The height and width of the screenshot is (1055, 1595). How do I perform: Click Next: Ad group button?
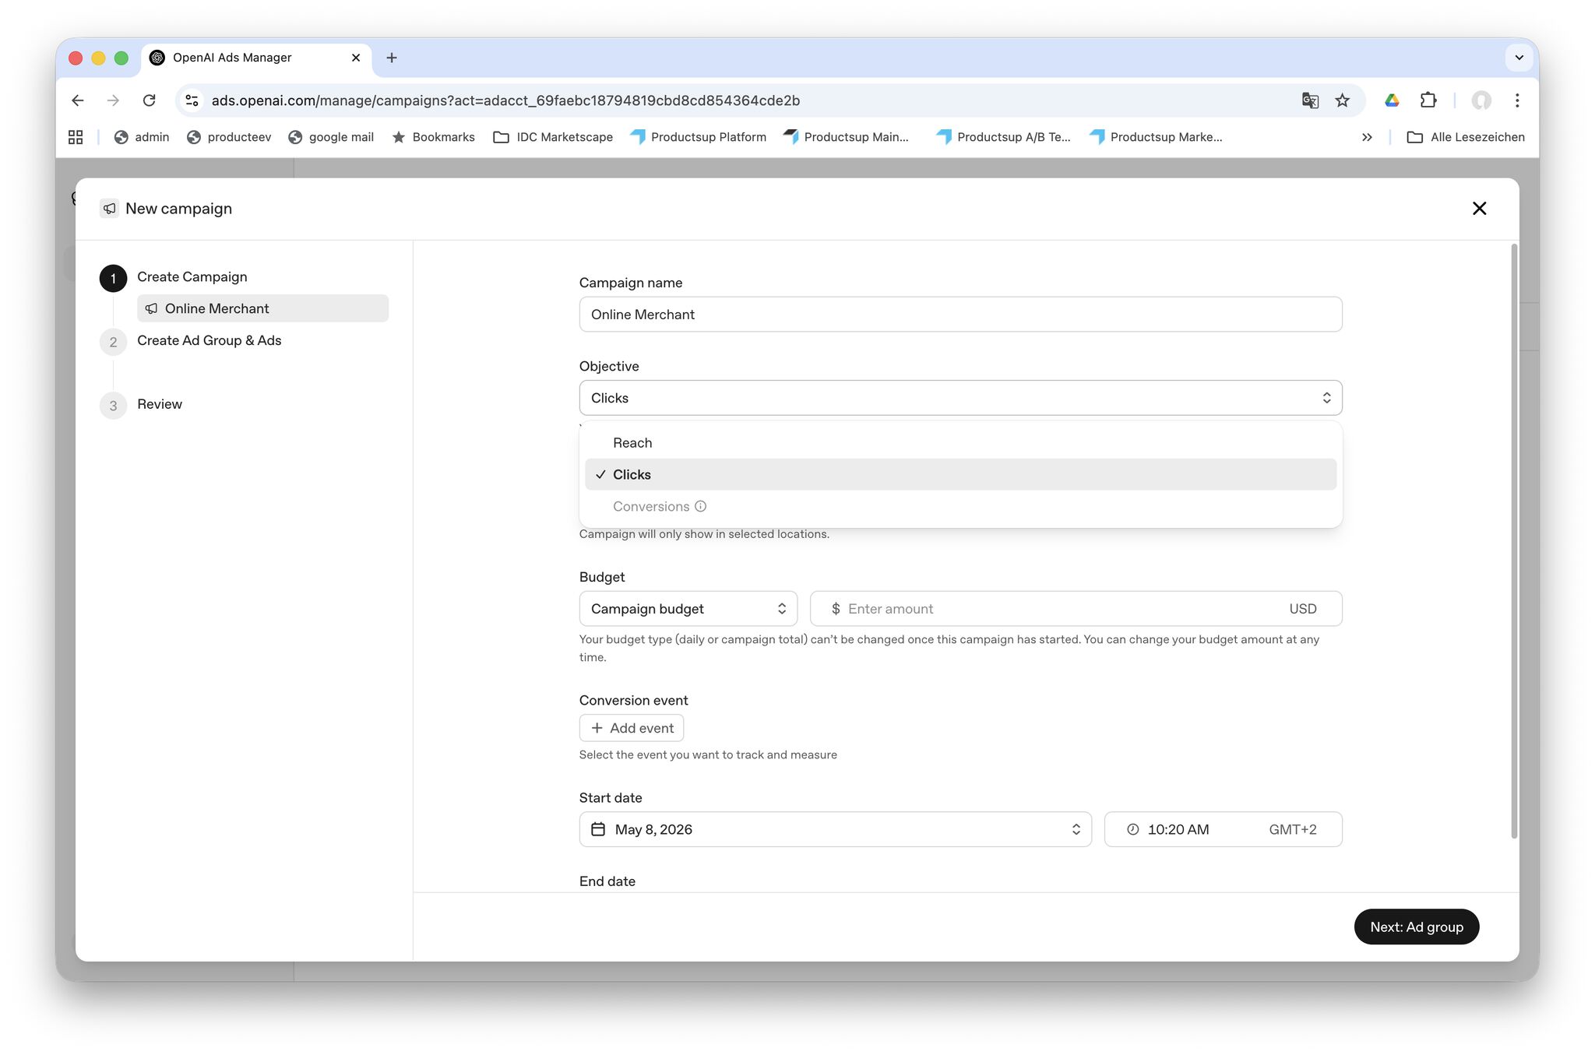tap(1416, 927)
